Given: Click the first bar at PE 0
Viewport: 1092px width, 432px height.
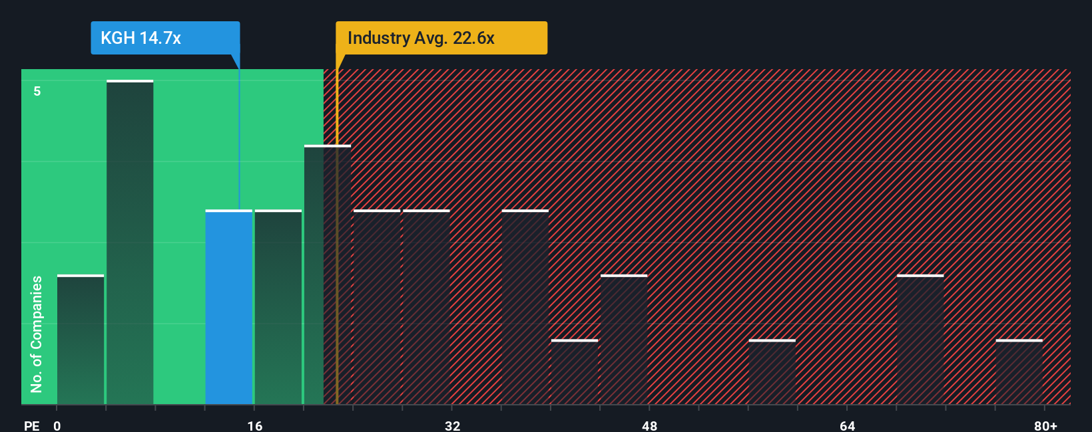Looking at the screenshot, I should (81, 340).
